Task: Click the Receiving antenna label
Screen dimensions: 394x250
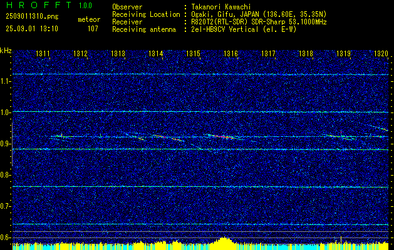Action: pyautogui.click(x=144, y=29)
